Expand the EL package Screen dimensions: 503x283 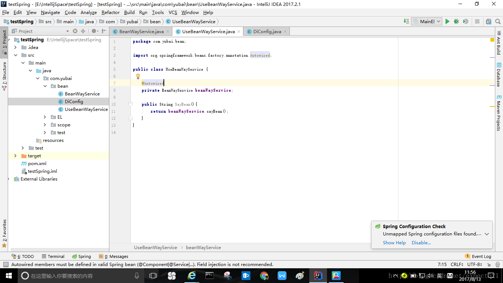(x=45, y=117)
